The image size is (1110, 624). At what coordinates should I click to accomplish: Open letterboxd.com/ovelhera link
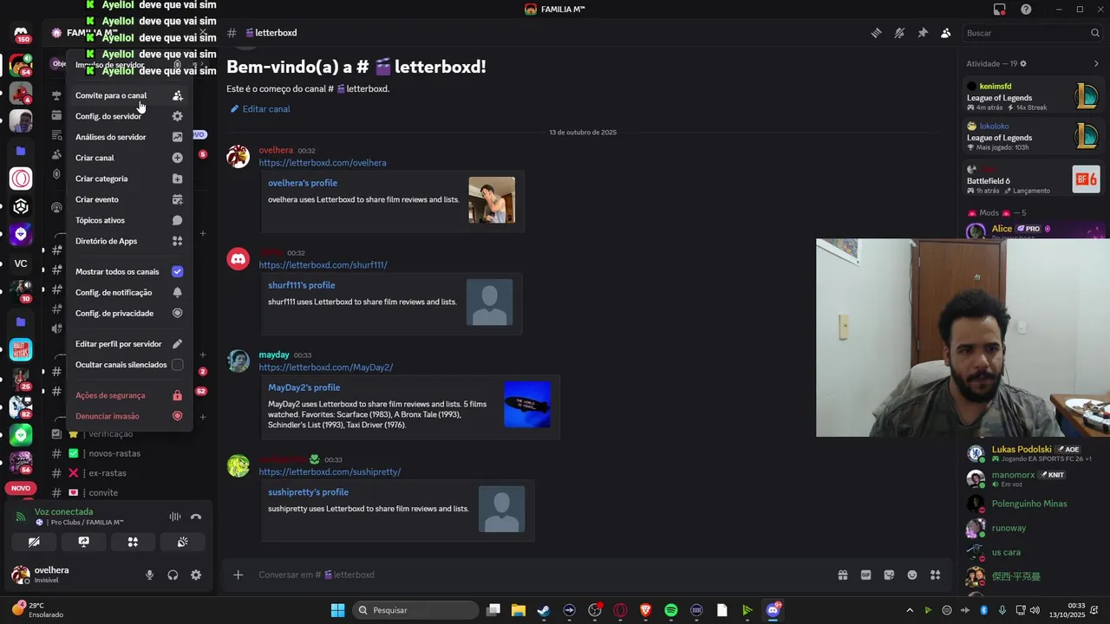[322, 163]
